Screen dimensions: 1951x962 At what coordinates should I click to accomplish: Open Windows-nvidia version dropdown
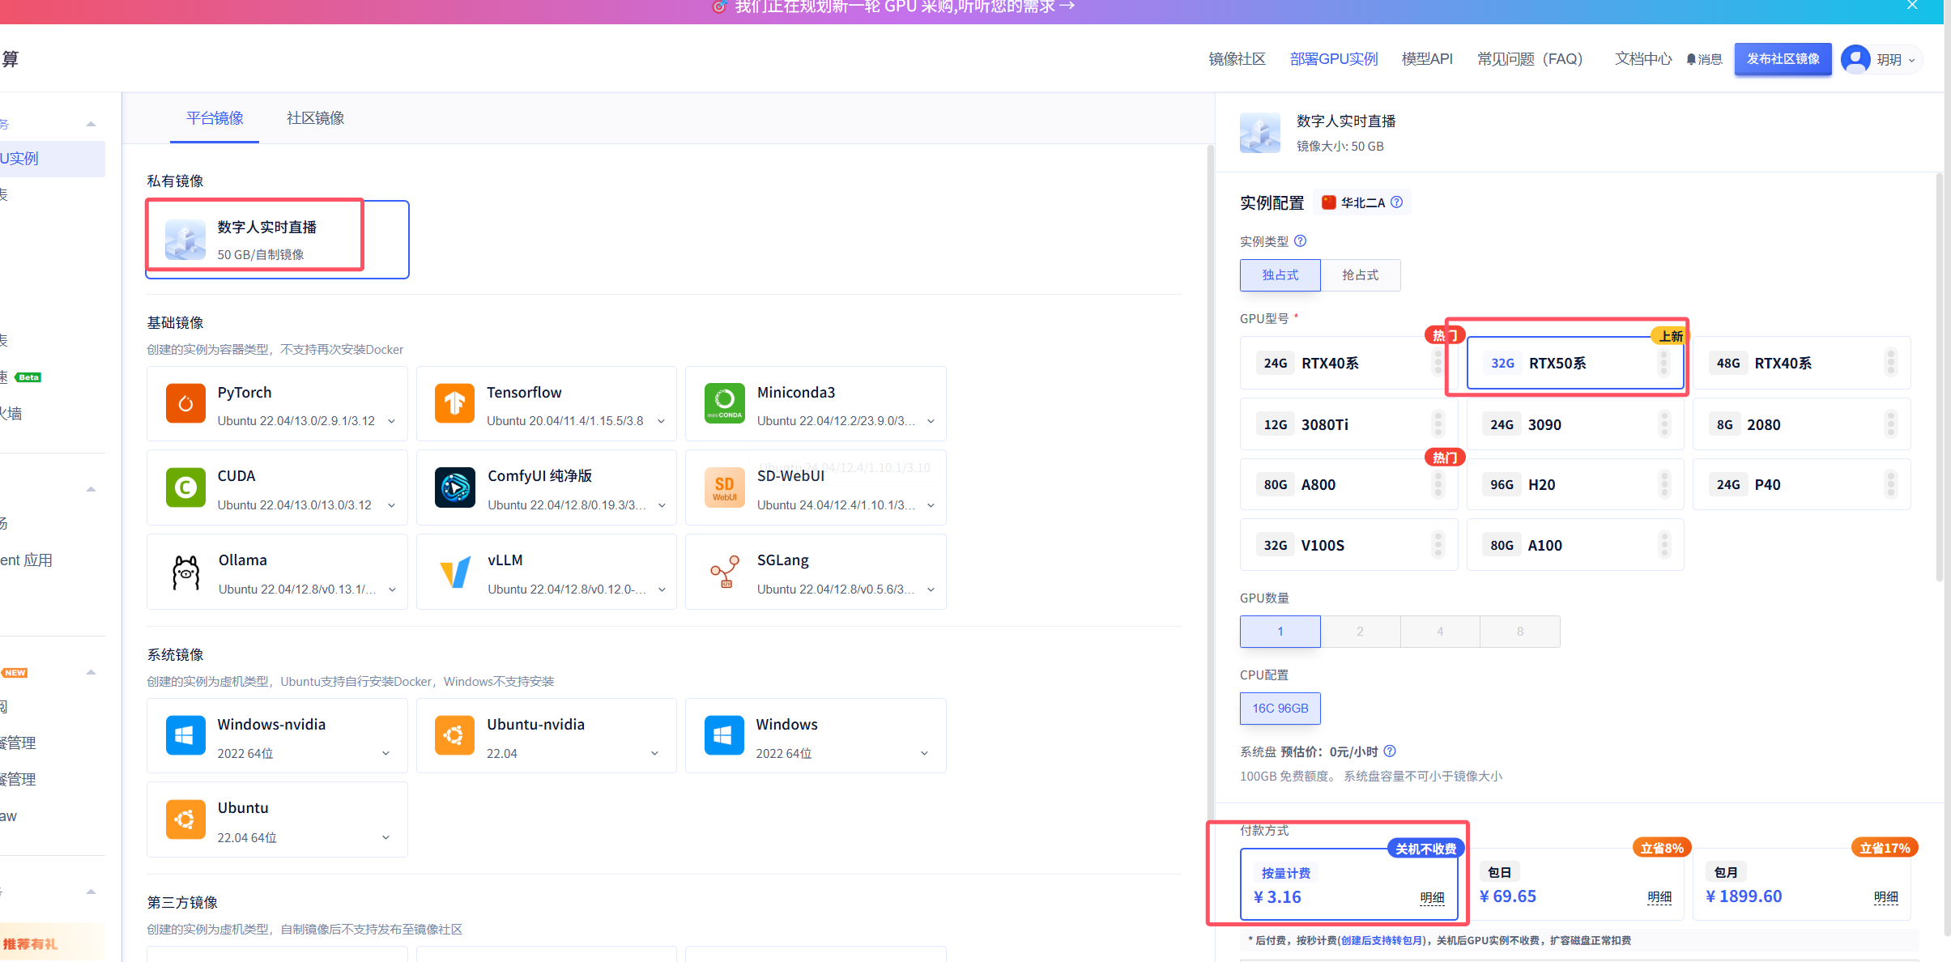[x=386, y=753]
